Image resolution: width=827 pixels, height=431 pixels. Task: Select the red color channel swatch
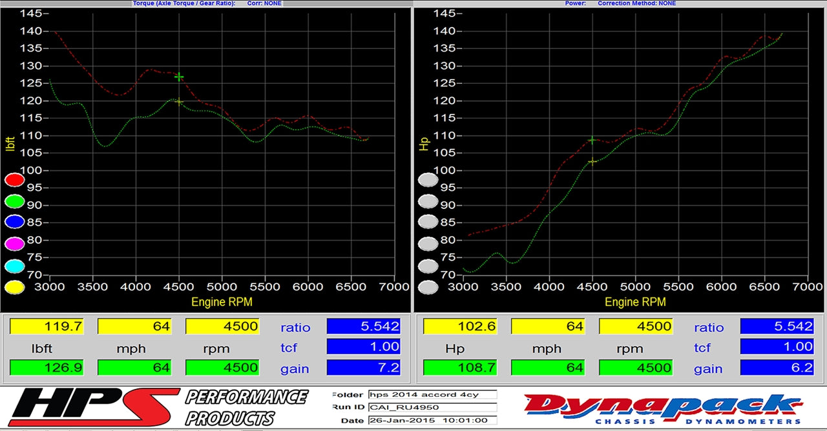[x=14, y=179]
